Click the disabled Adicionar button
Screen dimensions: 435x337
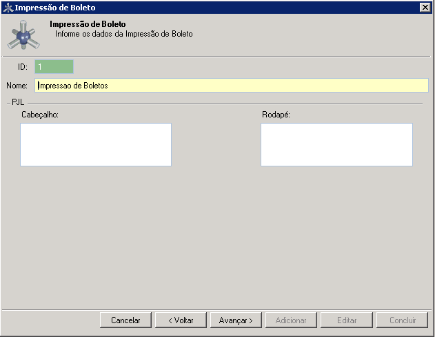(x=291, y=320)
